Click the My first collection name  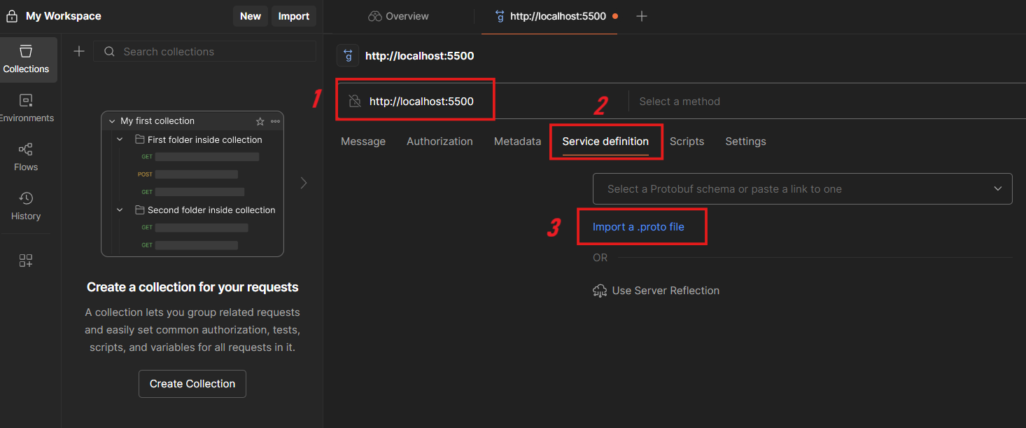point(157,121)
